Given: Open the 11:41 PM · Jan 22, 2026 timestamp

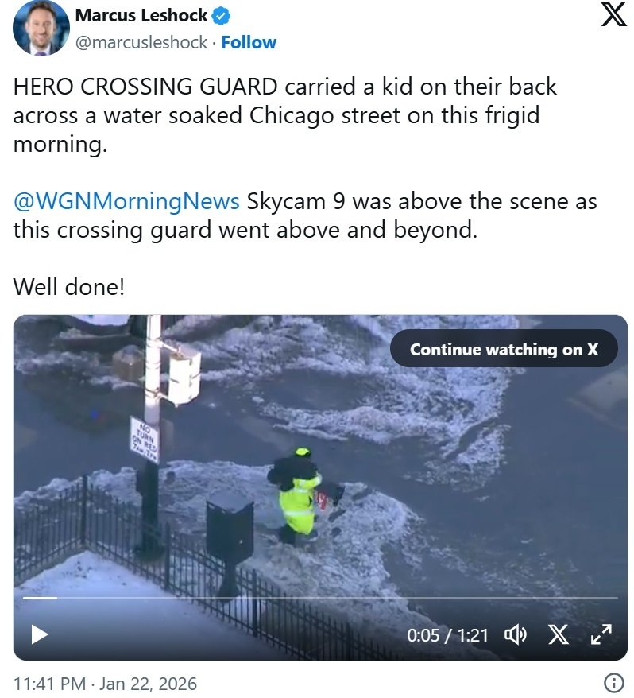Looking at the screenshot, I should click(x=105, y=684).
